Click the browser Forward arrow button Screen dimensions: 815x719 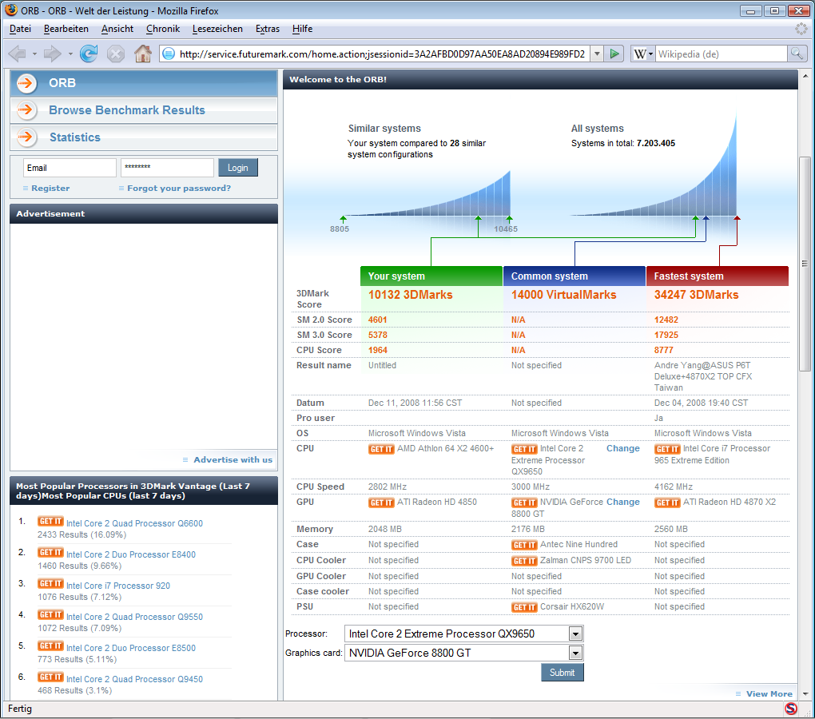(53, 54)
